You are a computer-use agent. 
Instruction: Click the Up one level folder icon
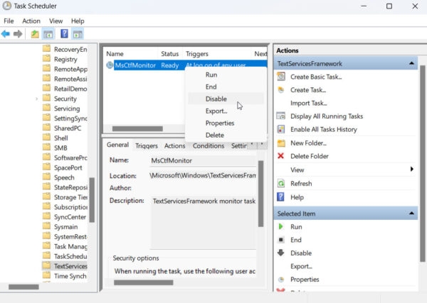[33, 34]
